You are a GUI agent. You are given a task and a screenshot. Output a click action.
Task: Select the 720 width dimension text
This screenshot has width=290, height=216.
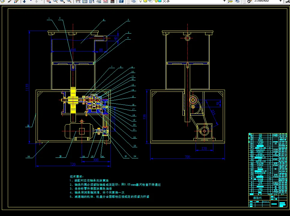click(73, 164)
